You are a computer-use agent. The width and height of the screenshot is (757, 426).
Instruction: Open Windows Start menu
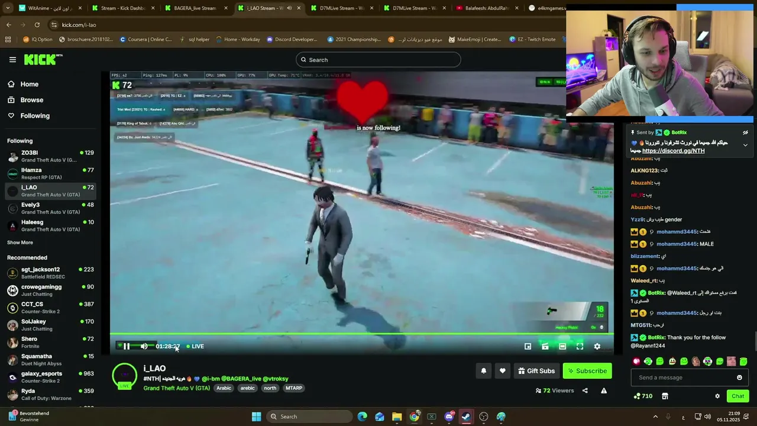pos(256,417)
